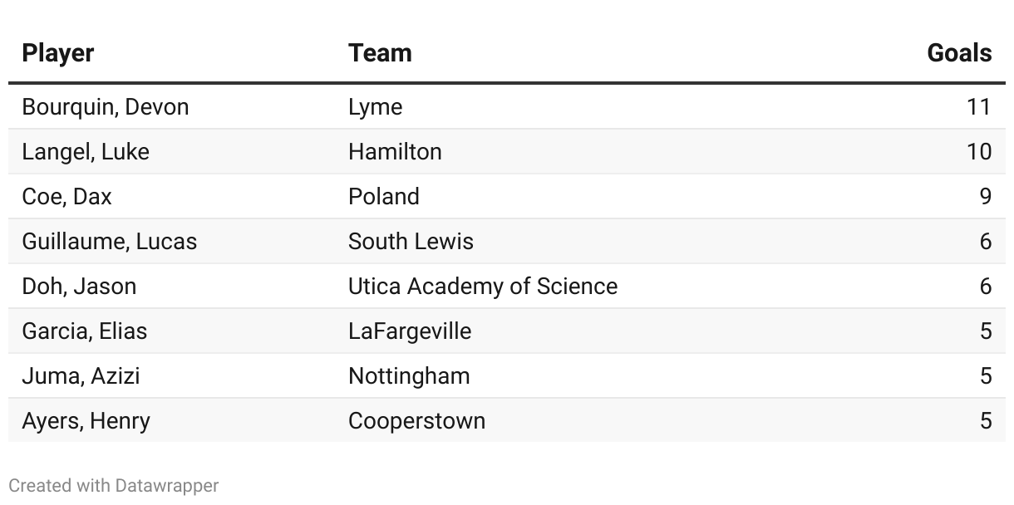Click the Guillaume, Lucas player name
Image resolution: width=1014 pixels, height=505 pixels.
pos(110,242)
